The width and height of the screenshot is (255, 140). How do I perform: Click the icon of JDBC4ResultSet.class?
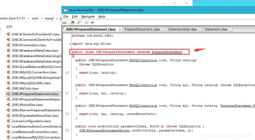coord(9,105)
